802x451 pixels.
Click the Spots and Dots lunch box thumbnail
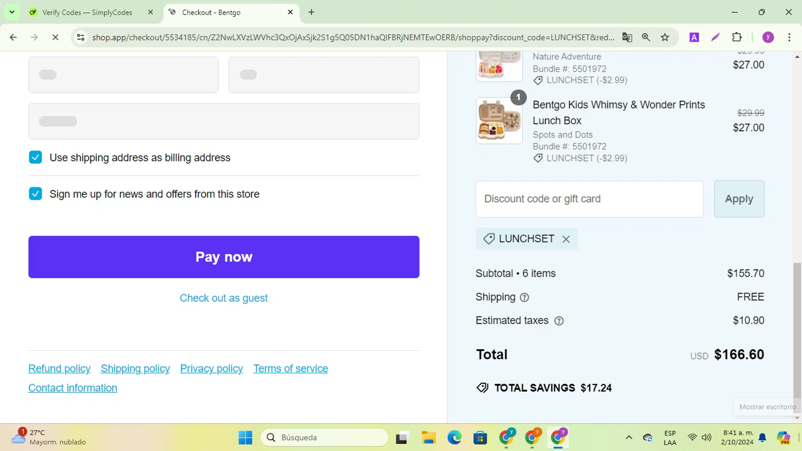point(499,120)
